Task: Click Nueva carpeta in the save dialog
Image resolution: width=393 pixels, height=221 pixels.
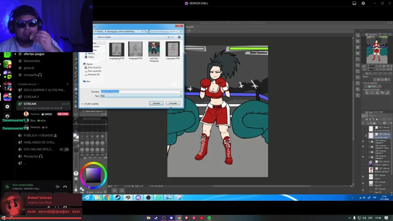Action: click(104, 37)
